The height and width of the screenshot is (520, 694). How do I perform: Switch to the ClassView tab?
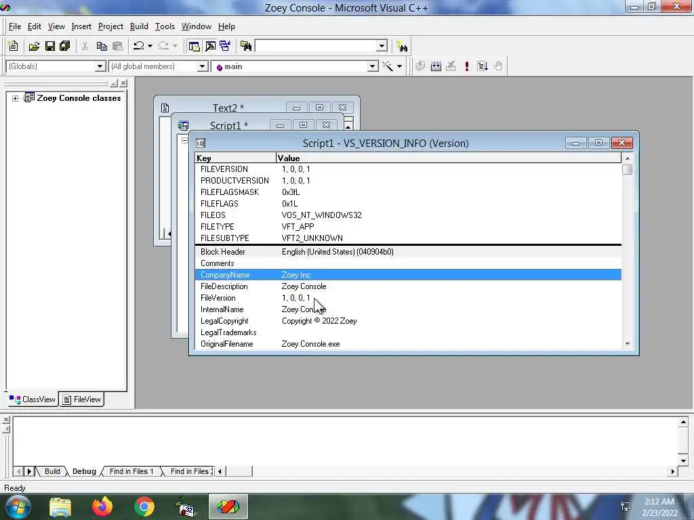33,399
